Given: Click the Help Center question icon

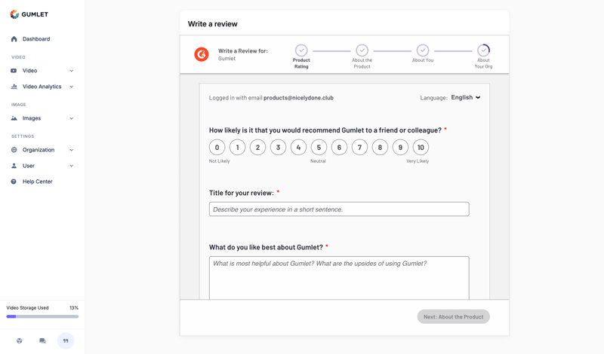Looking at the screenshot, I should pyautogui.click(x=14, y=182).
